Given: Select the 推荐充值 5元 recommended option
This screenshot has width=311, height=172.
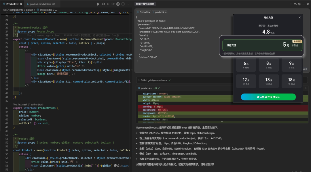Looking at the screenshot, I should point(262,45).
